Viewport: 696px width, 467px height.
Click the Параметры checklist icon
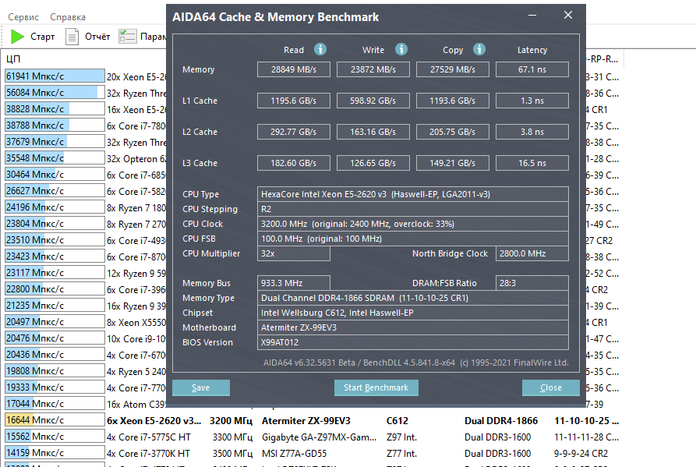coord(127,37)
